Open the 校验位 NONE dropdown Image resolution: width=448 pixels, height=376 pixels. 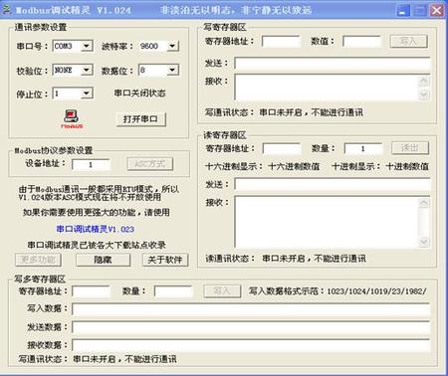coord(87,70)
